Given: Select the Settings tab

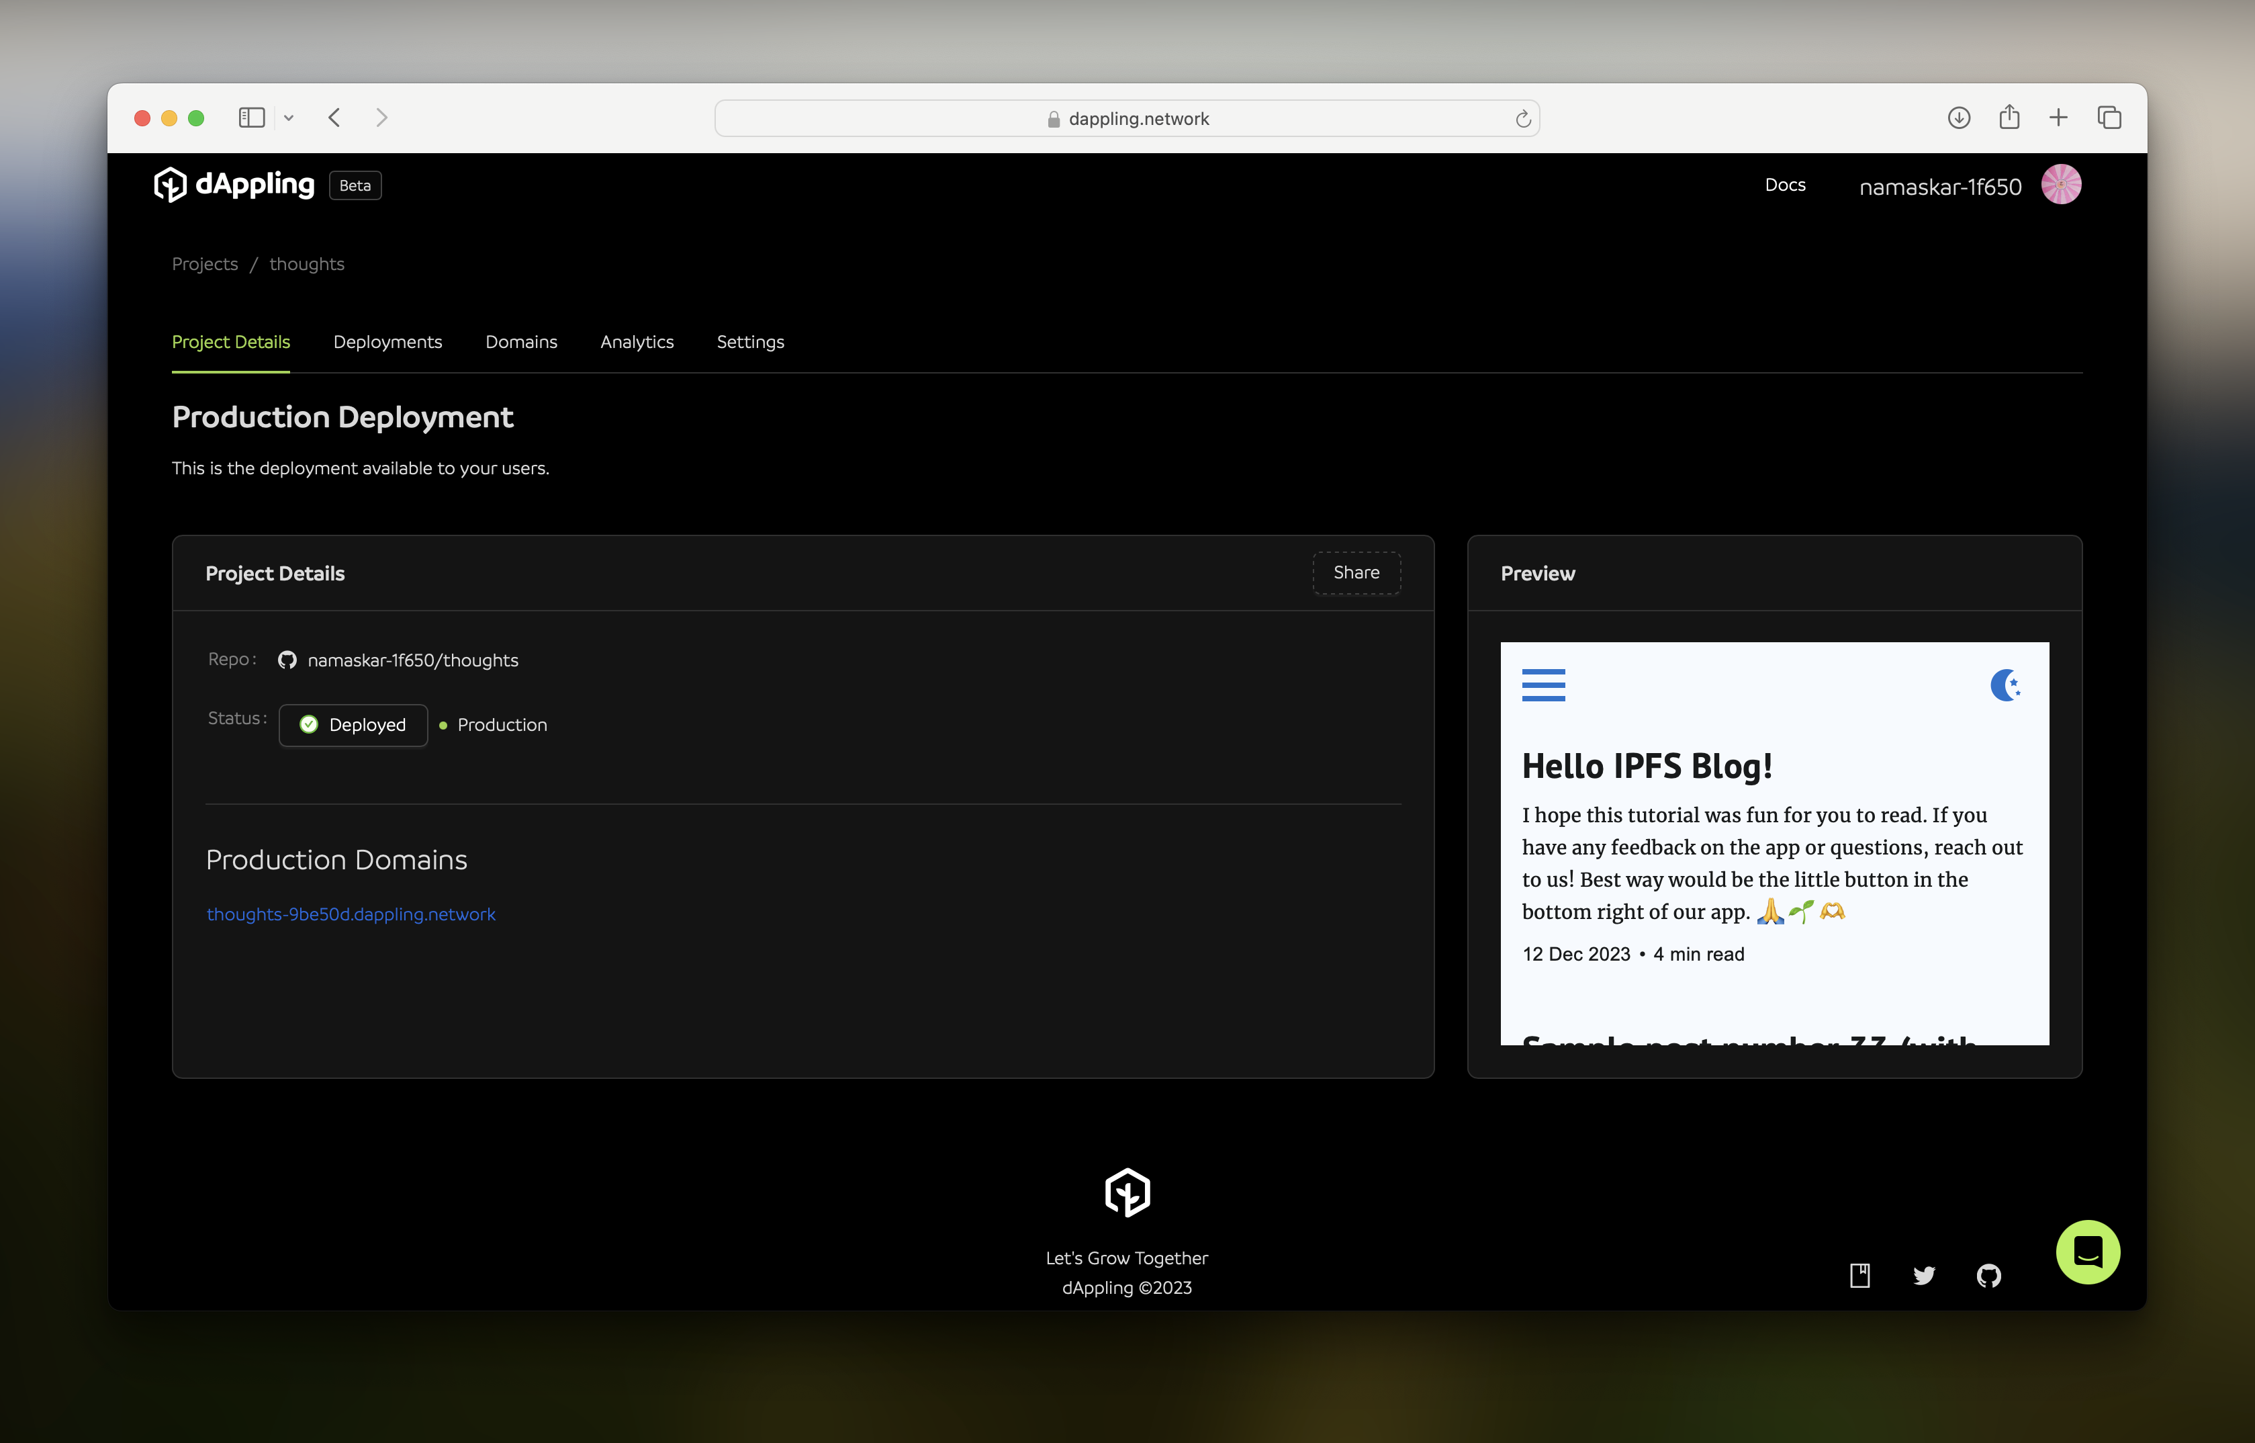Looking at the screenshot, I should click(749, 342).
